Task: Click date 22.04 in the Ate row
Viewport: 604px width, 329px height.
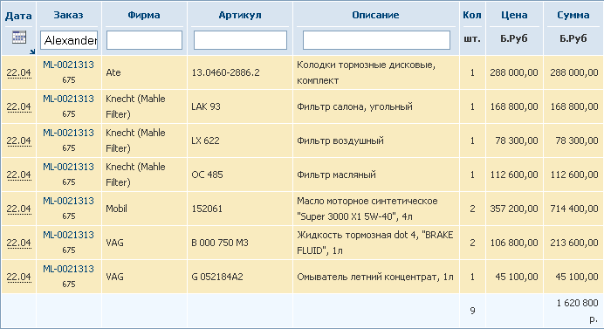Action: tap(18, 72)
